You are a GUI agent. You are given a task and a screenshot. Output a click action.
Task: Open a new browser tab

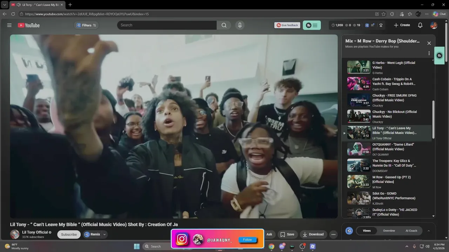tap(70, 5)
